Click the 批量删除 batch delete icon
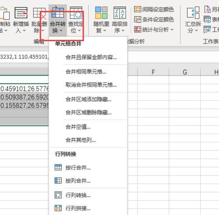Image resolution: width=219 pixels, height=215 pixels. [x=39, y=13]
